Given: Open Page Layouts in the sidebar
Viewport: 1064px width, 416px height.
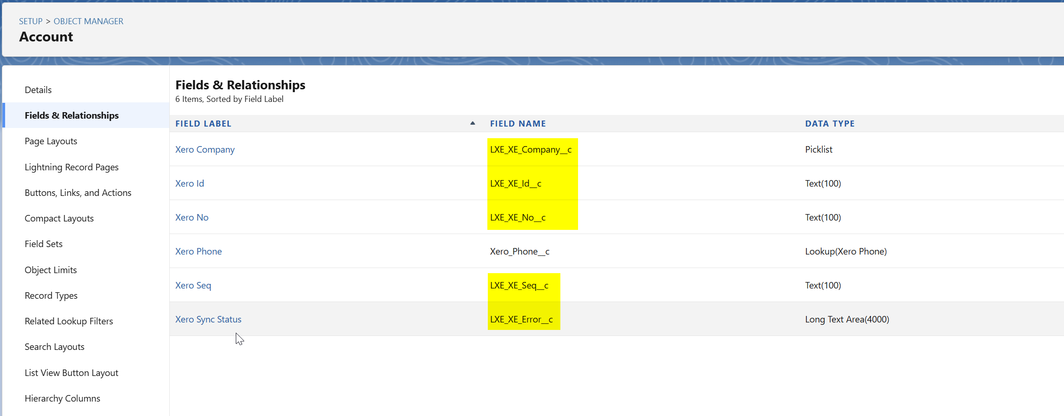Looking at the screenshot, I should (x=51, y=141).
